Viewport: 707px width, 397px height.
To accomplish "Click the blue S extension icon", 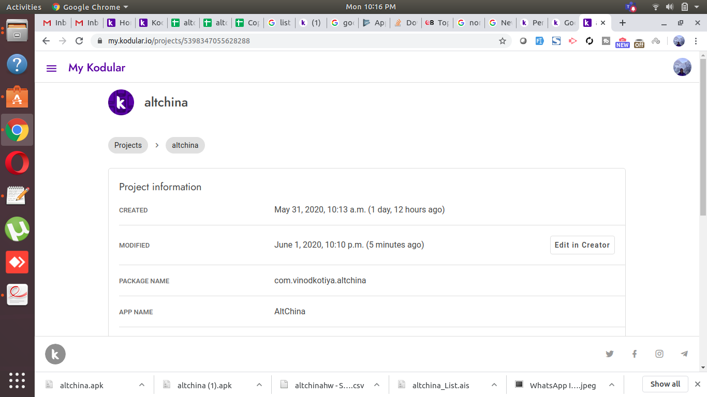I will coord(556,41).
